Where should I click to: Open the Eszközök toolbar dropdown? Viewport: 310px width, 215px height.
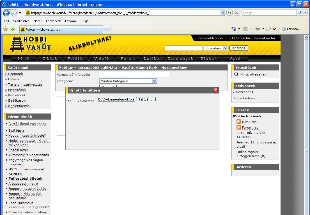pyautogui.click(x=292, y=29)
